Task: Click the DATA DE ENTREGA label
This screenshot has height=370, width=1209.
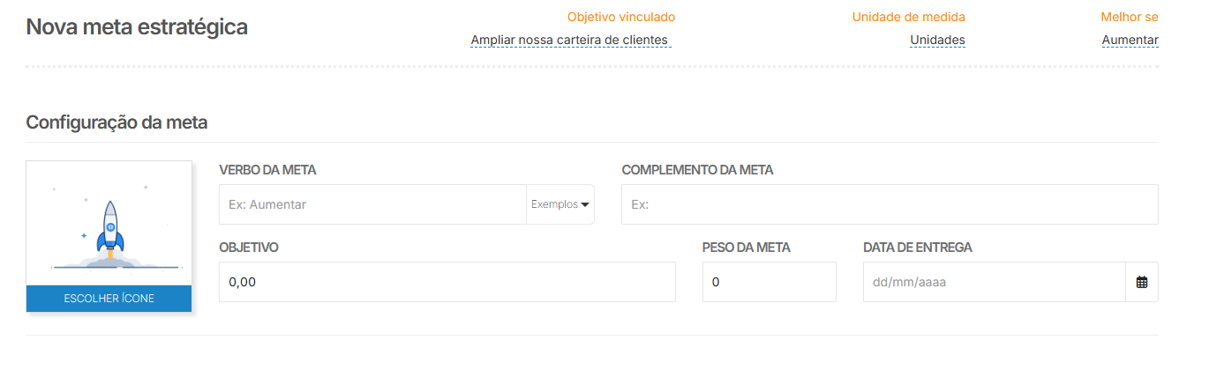Action: (x=917, y=248)
